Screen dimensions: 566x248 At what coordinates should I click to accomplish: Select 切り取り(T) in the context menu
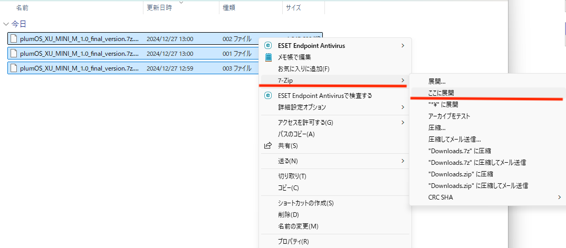coord(292,176)
